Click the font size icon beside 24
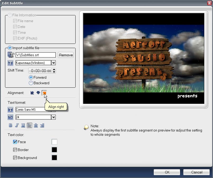 click(x=11, y=117)
